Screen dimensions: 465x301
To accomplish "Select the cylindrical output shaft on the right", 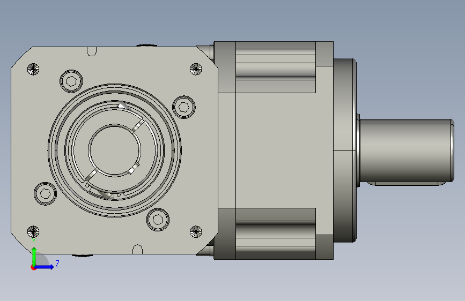I will [x=407, y=150].
